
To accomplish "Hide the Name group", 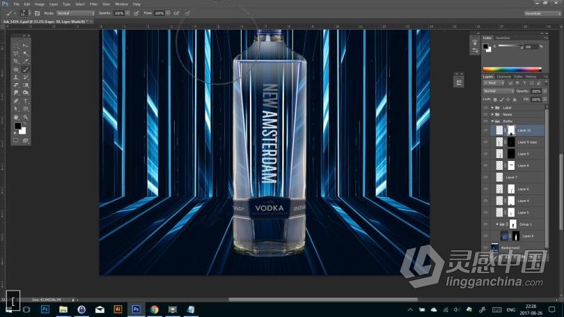I will pos(485,114).
